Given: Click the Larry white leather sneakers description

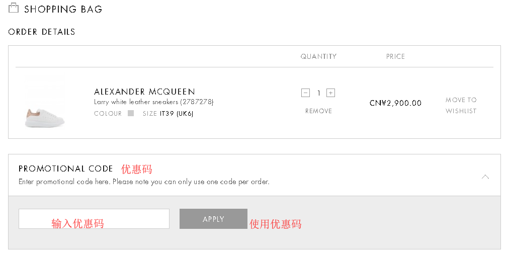Looking at the screenshot, I should [x=153, y=102].
